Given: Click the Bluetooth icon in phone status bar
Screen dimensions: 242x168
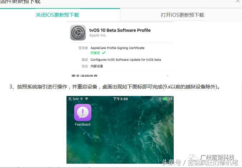Looking at the screenshot, I should click(x=160, y=99).
